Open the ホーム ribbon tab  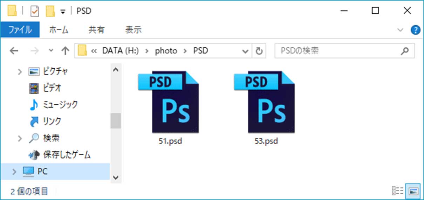[x=59, y=30]
